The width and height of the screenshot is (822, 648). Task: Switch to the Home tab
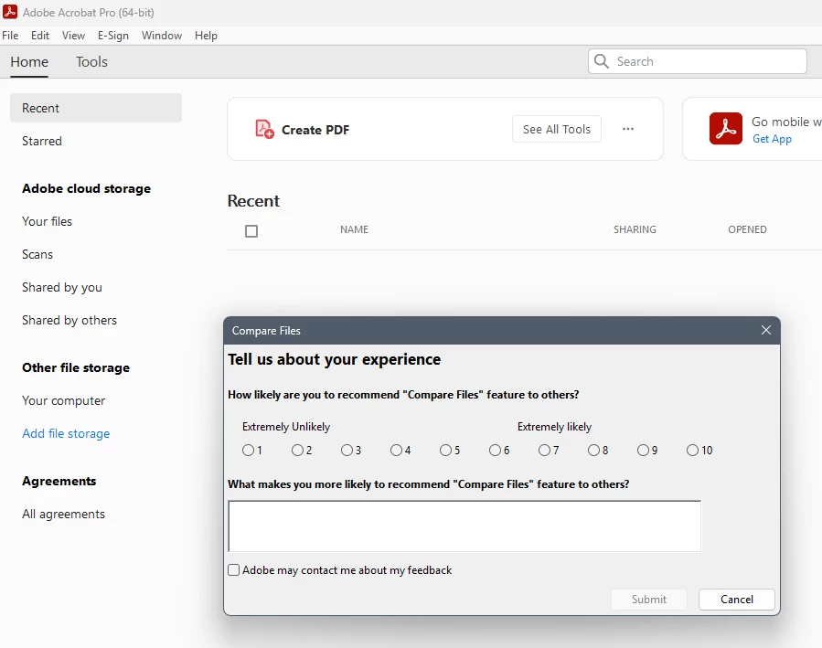29,62
